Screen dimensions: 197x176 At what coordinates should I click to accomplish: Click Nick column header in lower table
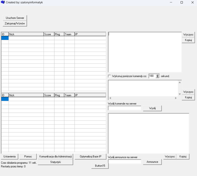click(26, 95)
